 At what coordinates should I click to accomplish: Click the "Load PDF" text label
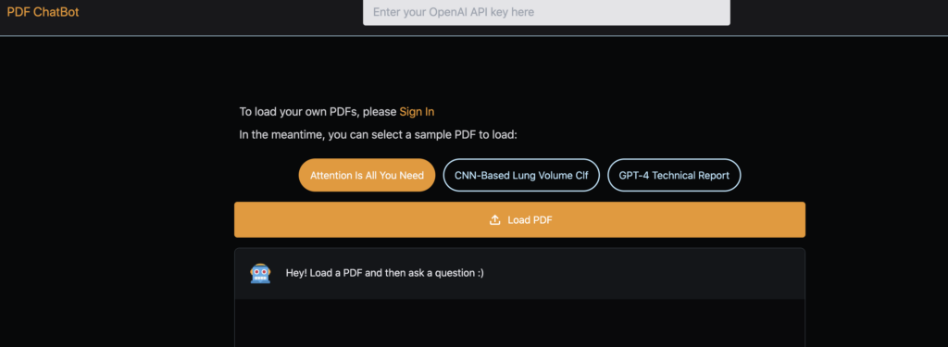pyautogui.click(x=530, y=220)
